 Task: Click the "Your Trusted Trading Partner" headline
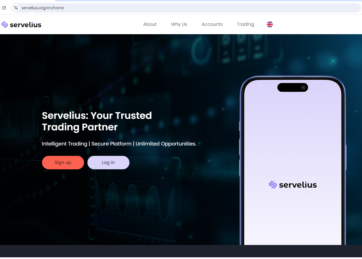pos(97,121)
